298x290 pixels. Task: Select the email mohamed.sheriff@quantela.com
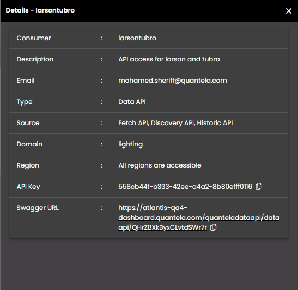coord(173,81)
